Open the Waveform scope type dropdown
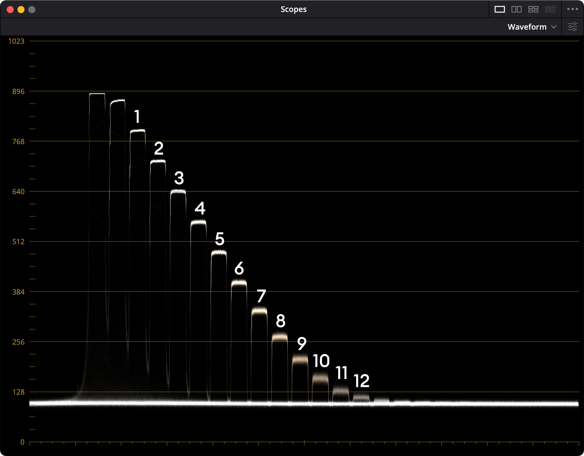The image size is (584, 456). (x=527, y=27)
